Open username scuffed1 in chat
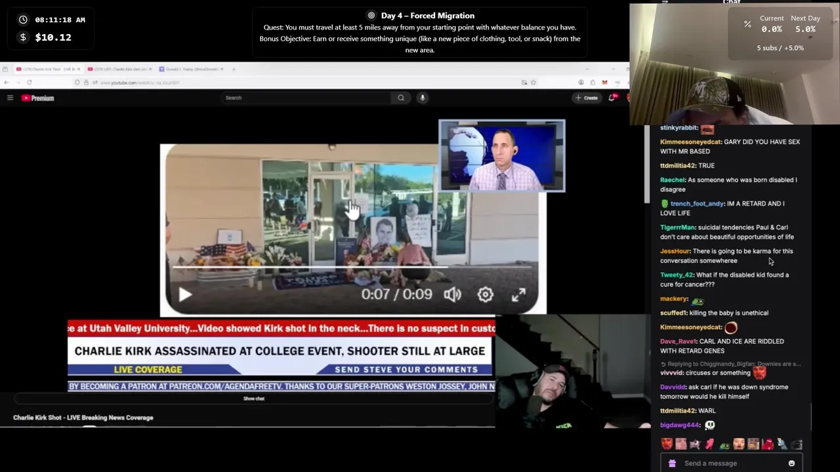 pyautogui.click(x=673, y=313)
